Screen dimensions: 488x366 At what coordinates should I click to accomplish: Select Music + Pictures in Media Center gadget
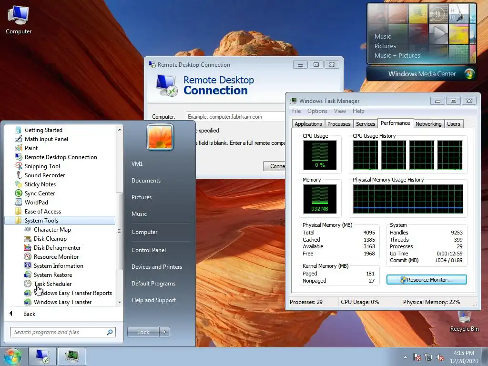(397, 55)
